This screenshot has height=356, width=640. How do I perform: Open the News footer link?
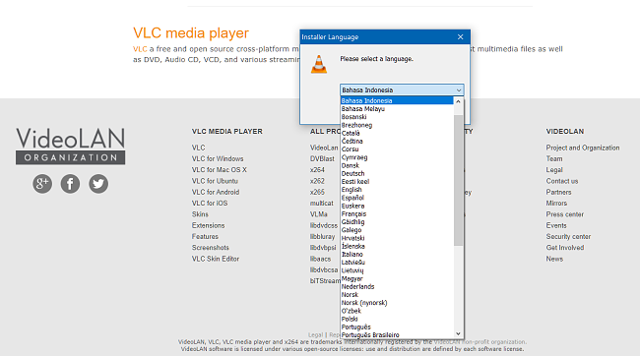(x=554, y=259)
